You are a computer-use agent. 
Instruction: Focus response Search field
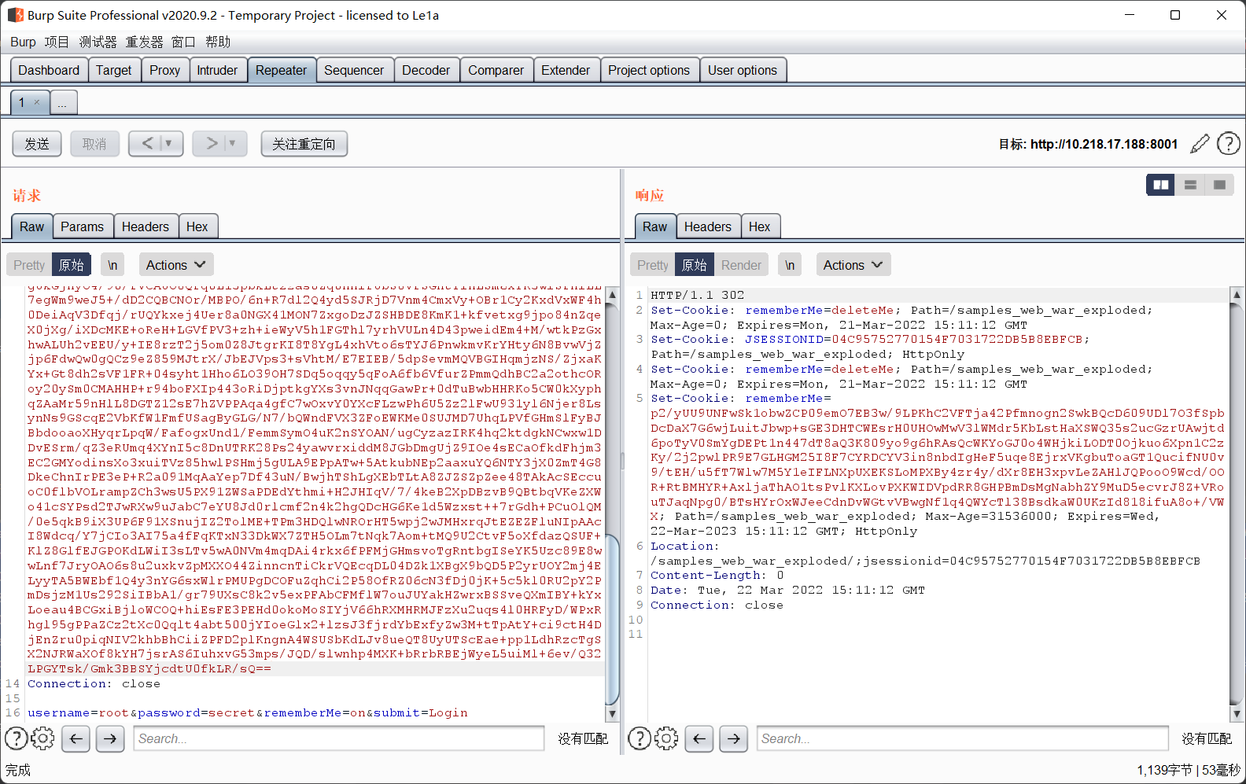(x=963, y=738)
